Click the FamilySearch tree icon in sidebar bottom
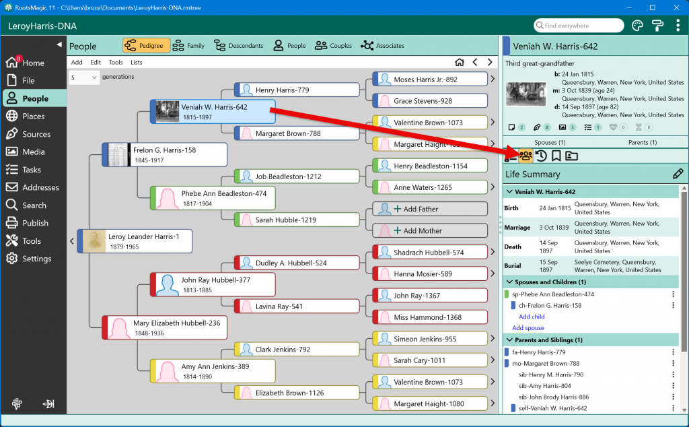 tap(17, 404)
